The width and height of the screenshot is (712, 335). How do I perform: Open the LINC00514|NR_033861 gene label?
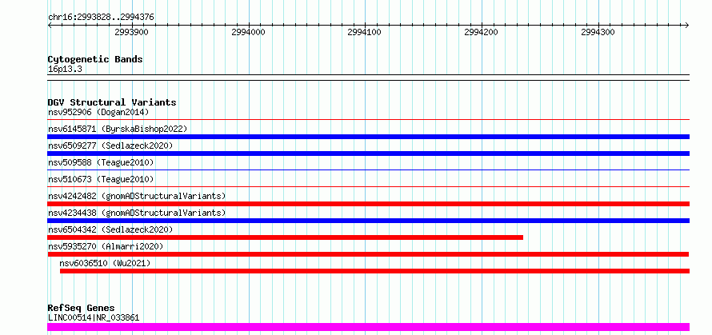(94, 317)
